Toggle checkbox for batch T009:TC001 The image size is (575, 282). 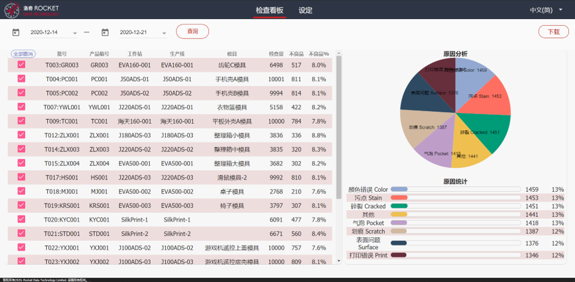22,121
